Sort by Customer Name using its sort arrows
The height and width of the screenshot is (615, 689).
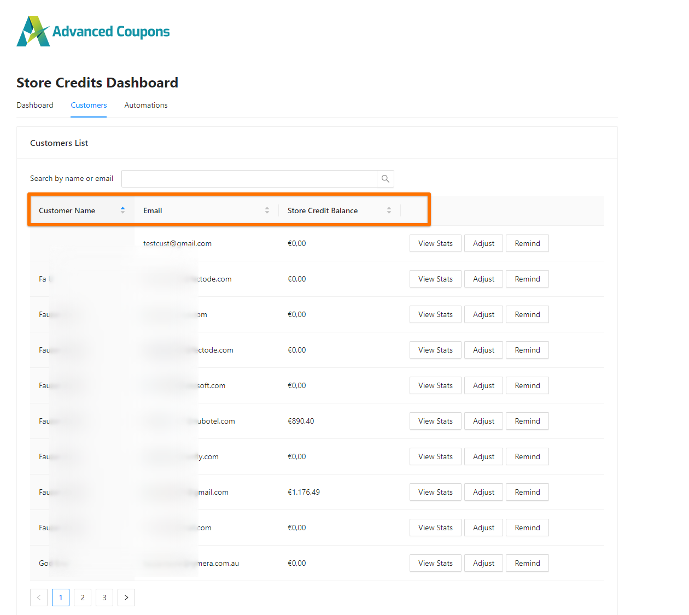[x=122, y=210]
